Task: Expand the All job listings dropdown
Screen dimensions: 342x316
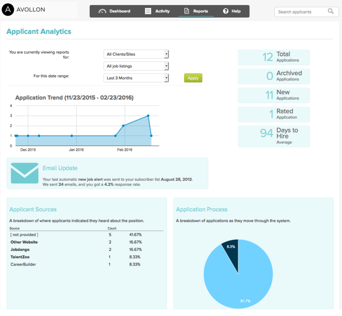Action: tap(136, 66)
